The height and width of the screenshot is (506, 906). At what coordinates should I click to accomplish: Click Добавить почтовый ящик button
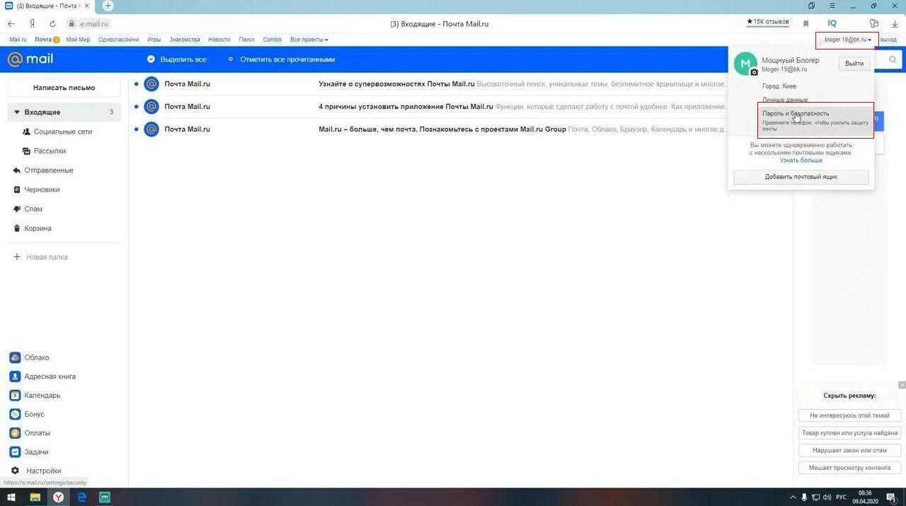point(801,177)
